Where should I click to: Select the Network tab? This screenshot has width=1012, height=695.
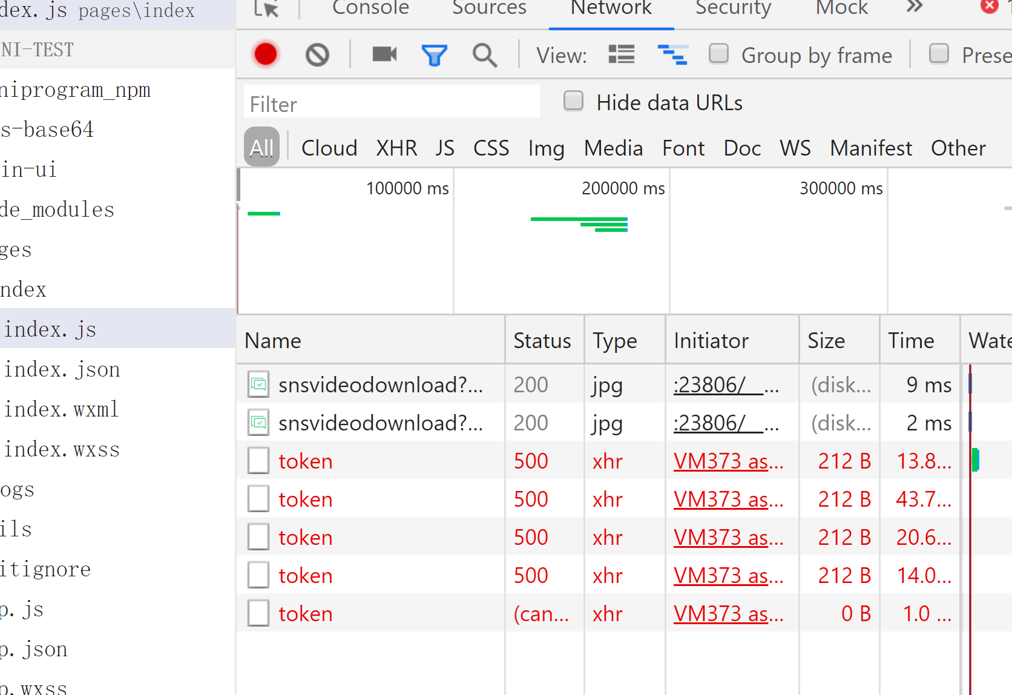611,8
